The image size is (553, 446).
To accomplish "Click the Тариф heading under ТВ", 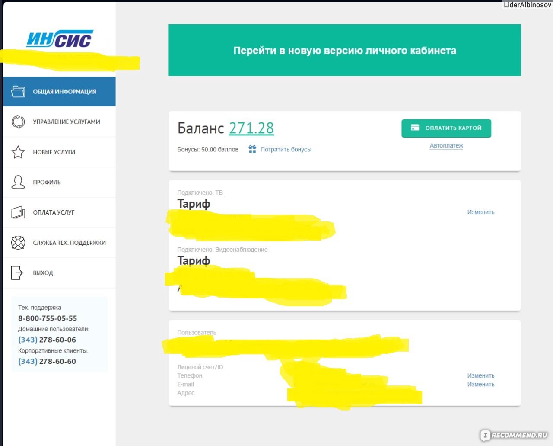I will coord(194,203).
